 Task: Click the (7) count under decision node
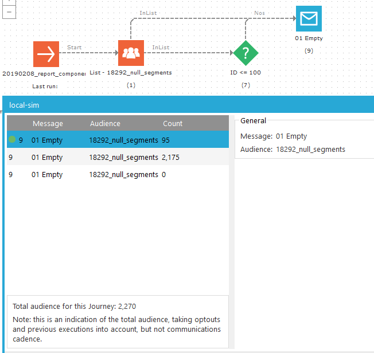click(246, 85)
